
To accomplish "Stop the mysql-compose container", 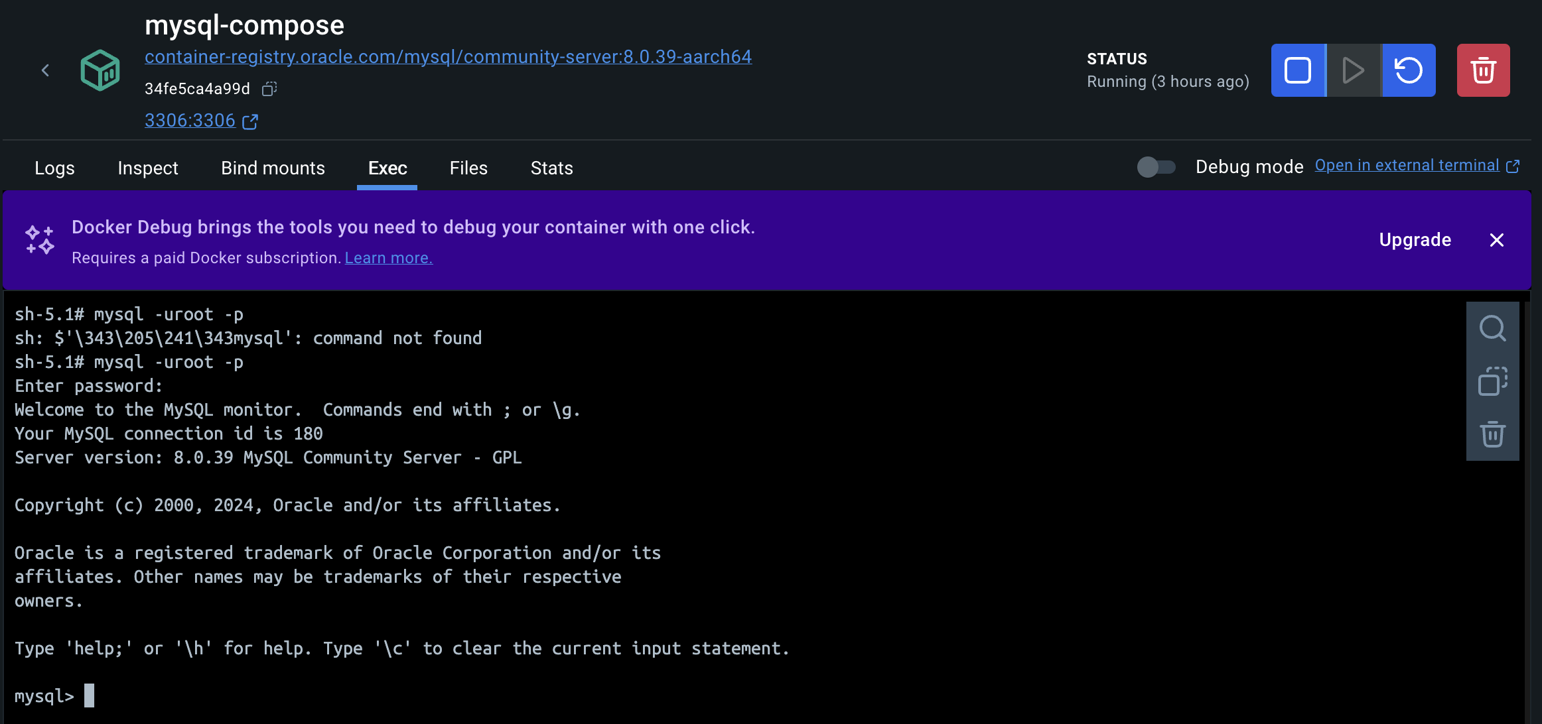I will point(1298,70).
